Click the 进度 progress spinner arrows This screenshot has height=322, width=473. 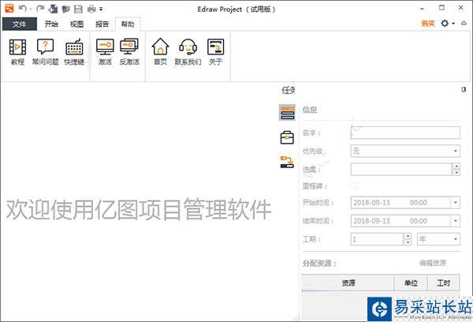click(456, 169)
